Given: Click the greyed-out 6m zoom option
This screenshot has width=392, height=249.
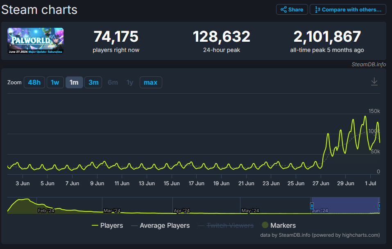Looking at the screenshot, I should [113, 83].
